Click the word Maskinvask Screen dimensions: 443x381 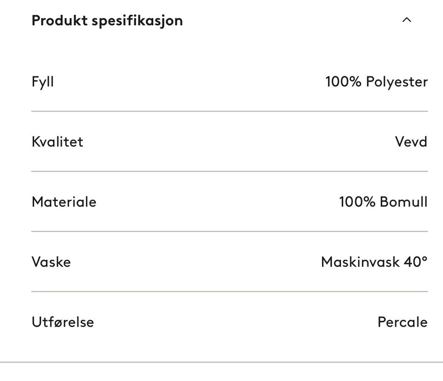pyautogui.click(x=360, y=262)
